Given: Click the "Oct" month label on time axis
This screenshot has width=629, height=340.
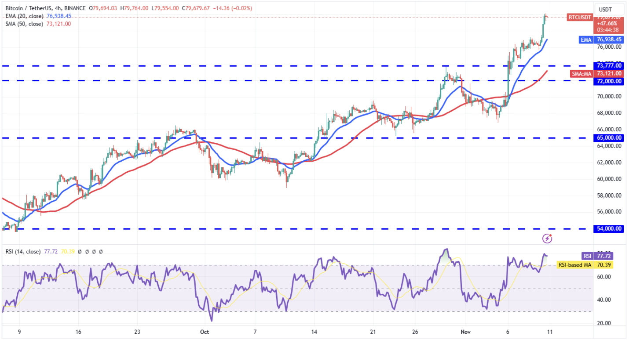Looking at the screenshot, I should click(205, 332).
